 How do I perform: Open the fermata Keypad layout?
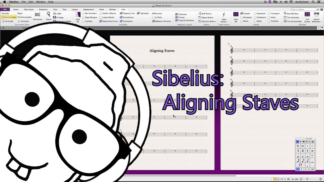pyautogui.click(x=307, y=142)
